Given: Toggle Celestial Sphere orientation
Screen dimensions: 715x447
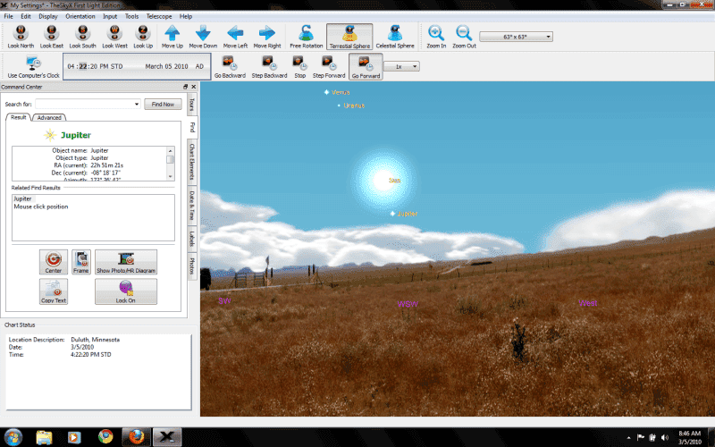Looking at the screenshot, I should point(394,33).
